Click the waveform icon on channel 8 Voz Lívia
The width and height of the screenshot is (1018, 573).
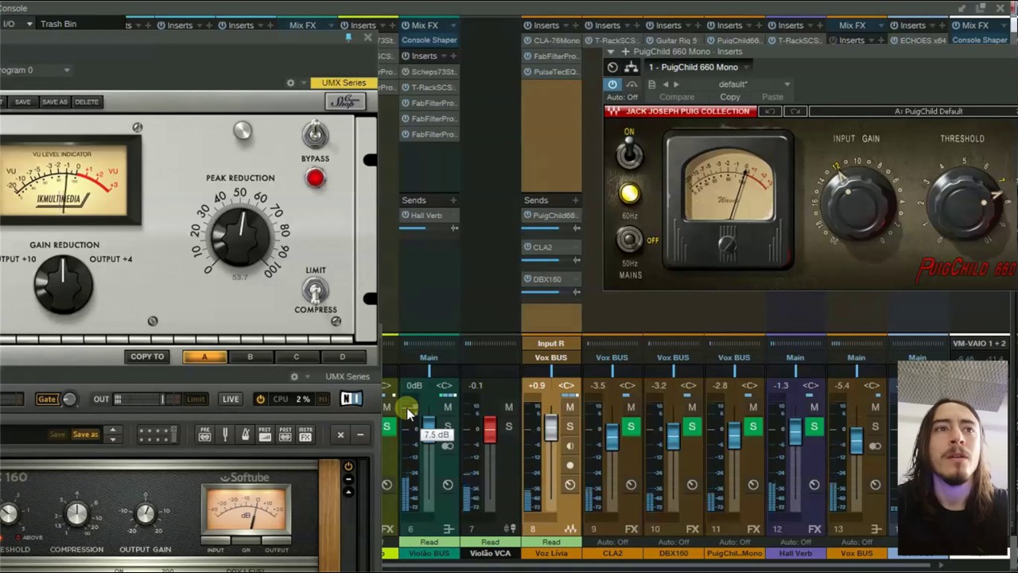click(570, 528)
